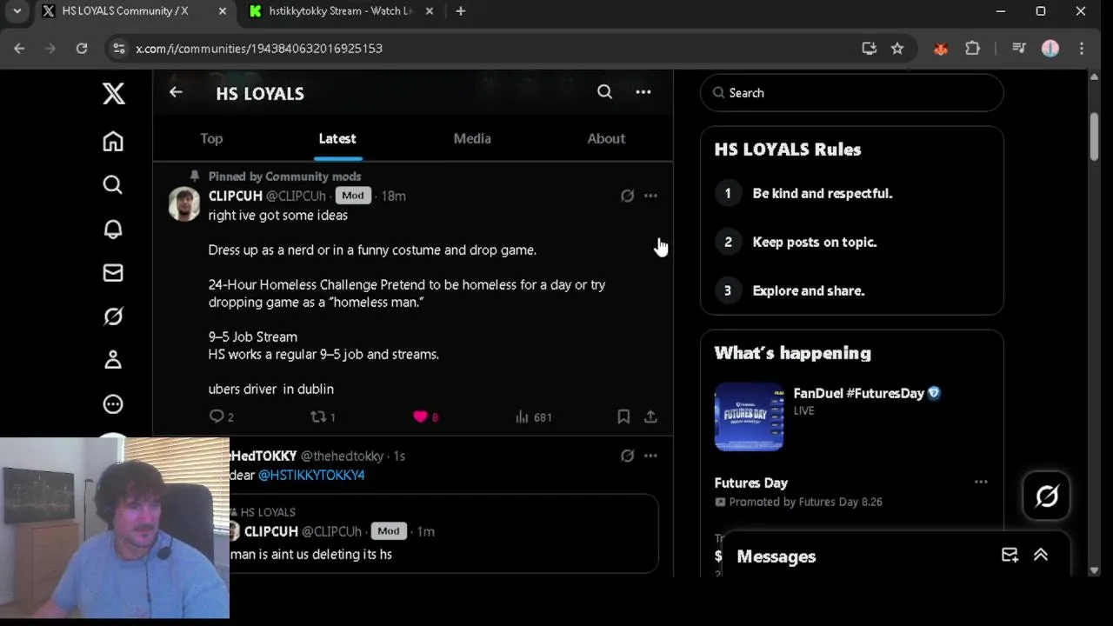The height and width of the screenshot is (626, 1113).
Task: Compose new message in Messages drawer
Action: pos(1010,556)
